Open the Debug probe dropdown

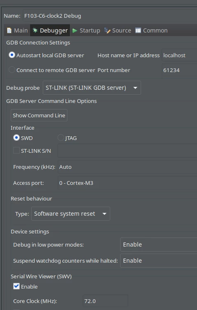(92, 88)
